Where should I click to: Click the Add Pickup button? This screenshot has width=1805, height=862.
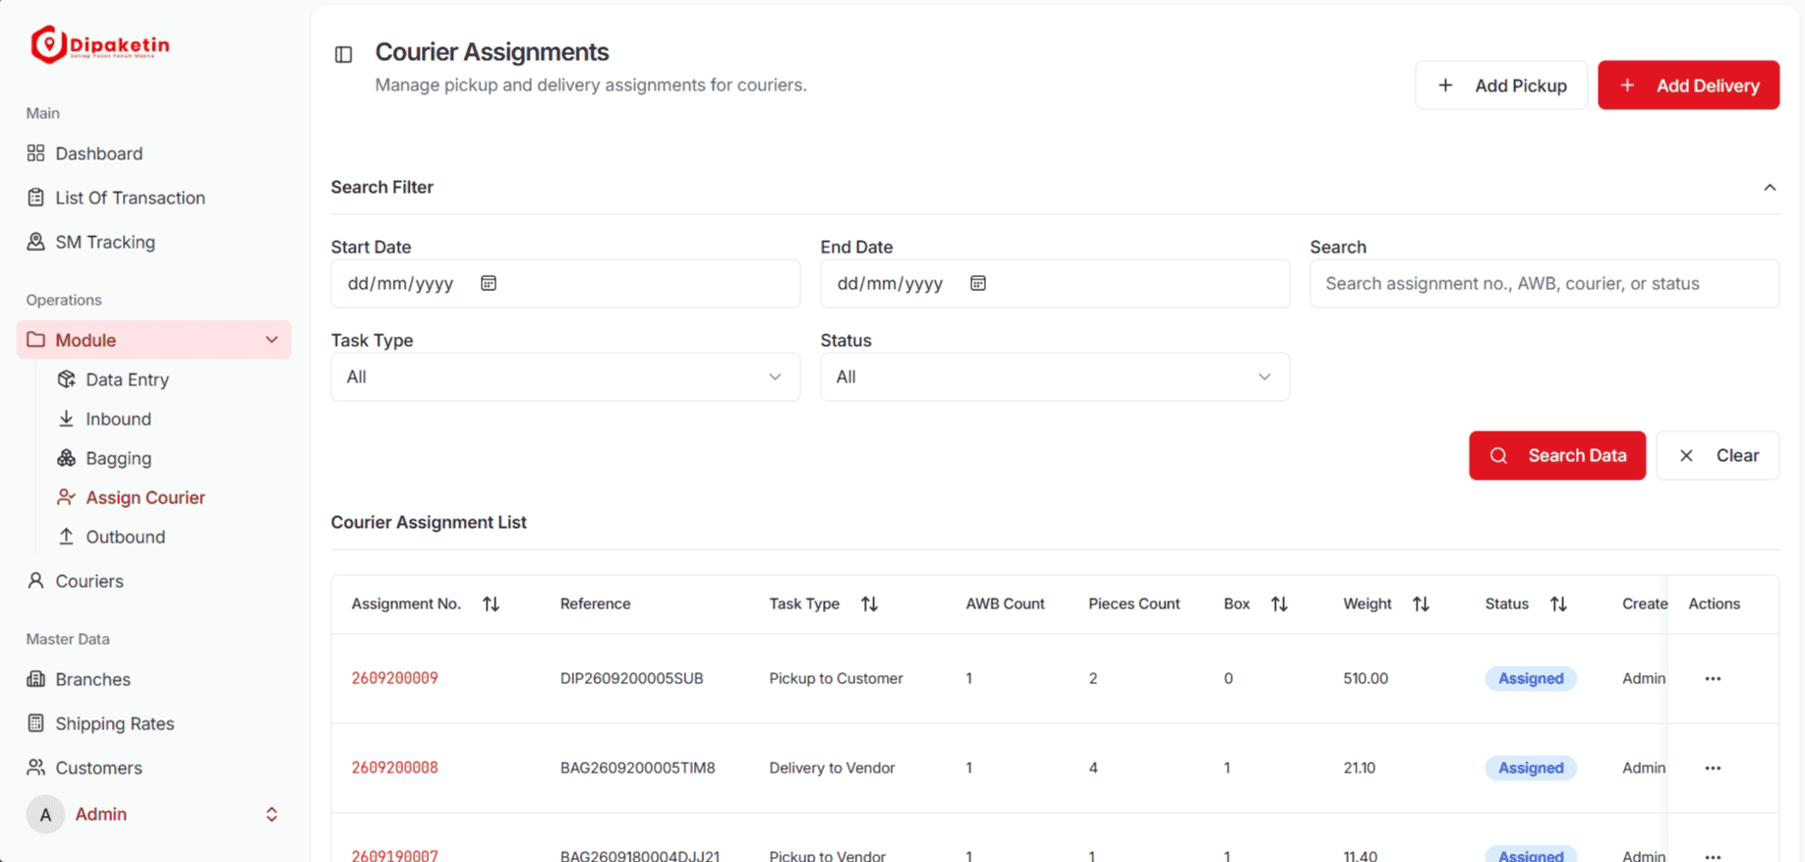click(1501, 86)
